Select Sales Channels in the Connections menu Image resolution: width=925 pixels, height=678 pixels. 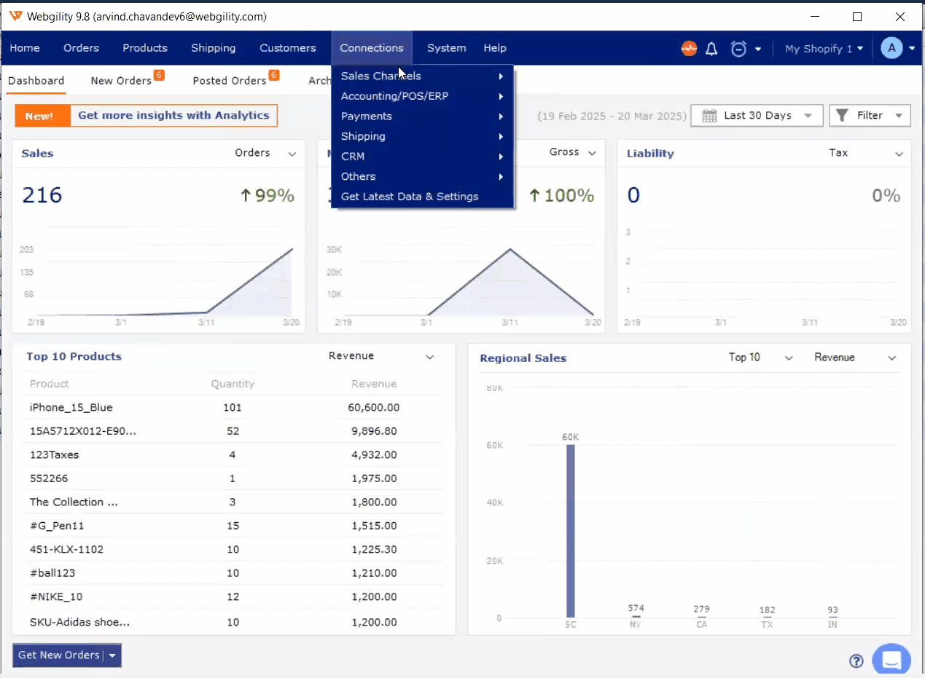click(381, 76)
